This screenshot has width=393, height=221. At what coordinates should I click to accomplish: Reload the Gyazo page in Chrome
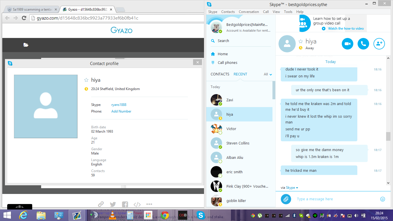coord(24,18)
